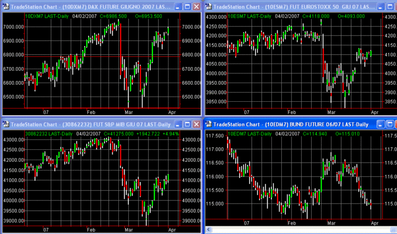The width and height of the screenshot is (397, 234).
Task: Click the DAX Future chart window icon
Action: point(6,7)
